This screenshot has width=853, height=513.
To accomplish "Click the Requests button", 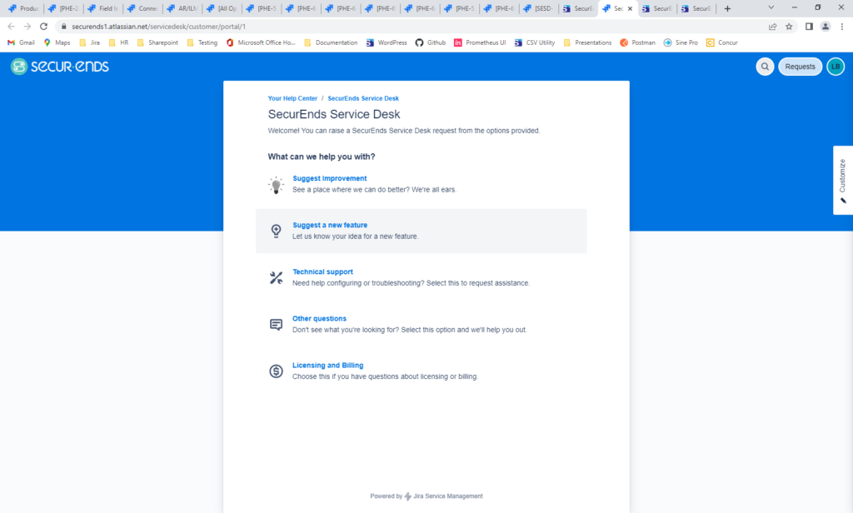I will coord(801,67).
